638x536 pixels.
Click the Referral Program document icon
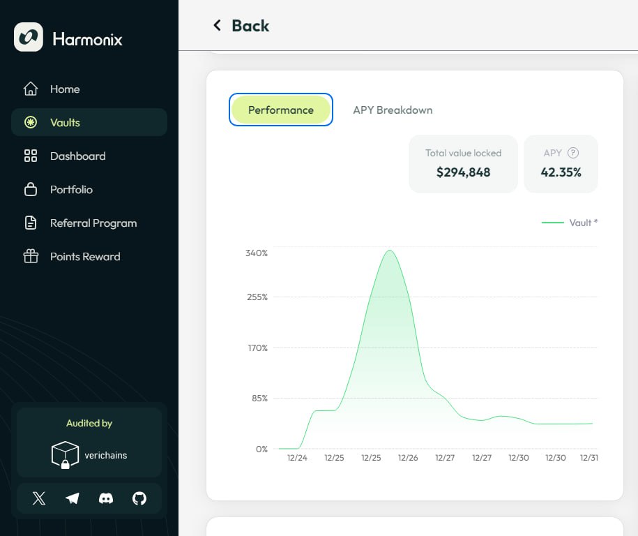click(31, 223)
